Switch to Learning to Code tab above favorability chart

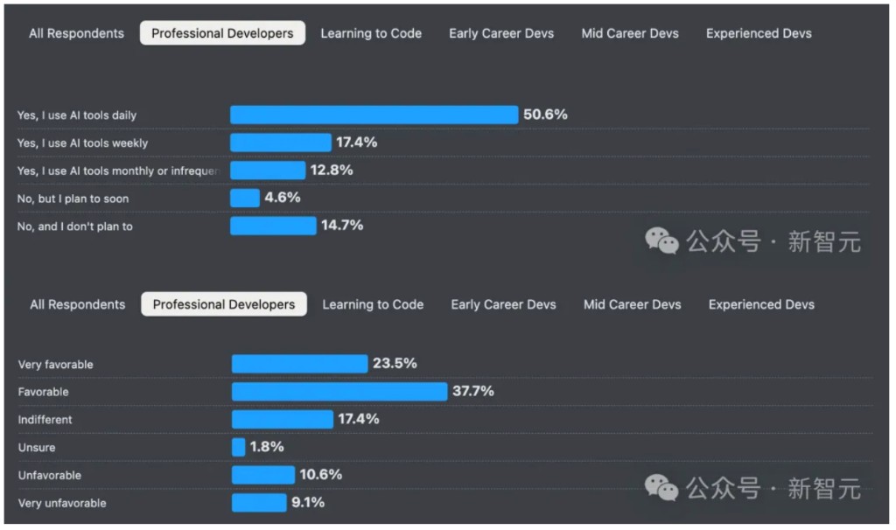click(373, 304)
